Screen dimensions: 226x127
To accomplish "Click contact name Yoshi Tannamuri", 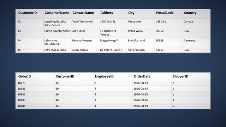I will (x=82, y=22).
